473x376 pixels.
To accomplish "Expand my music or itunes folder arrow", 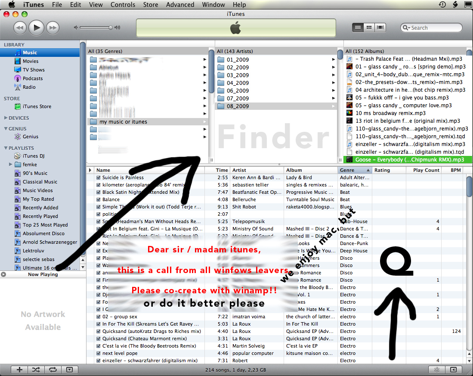I will pos(205,121).
